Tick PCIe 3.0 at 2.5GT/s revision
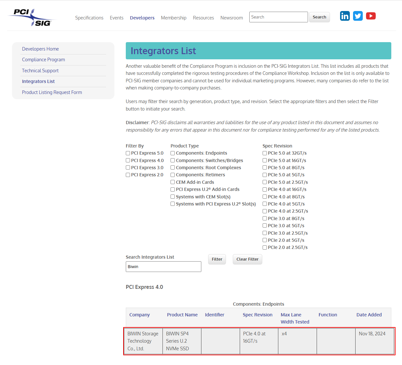Viewport: 402px width, 365px height. click(265, 233)
